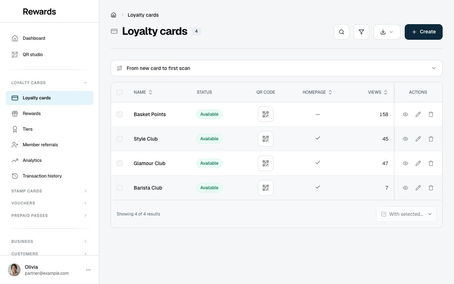Image resolution: width=454 pixels, height=284 pixels.
Task: Expand the Vouchers sidebar section
Action: click(49, 203)
